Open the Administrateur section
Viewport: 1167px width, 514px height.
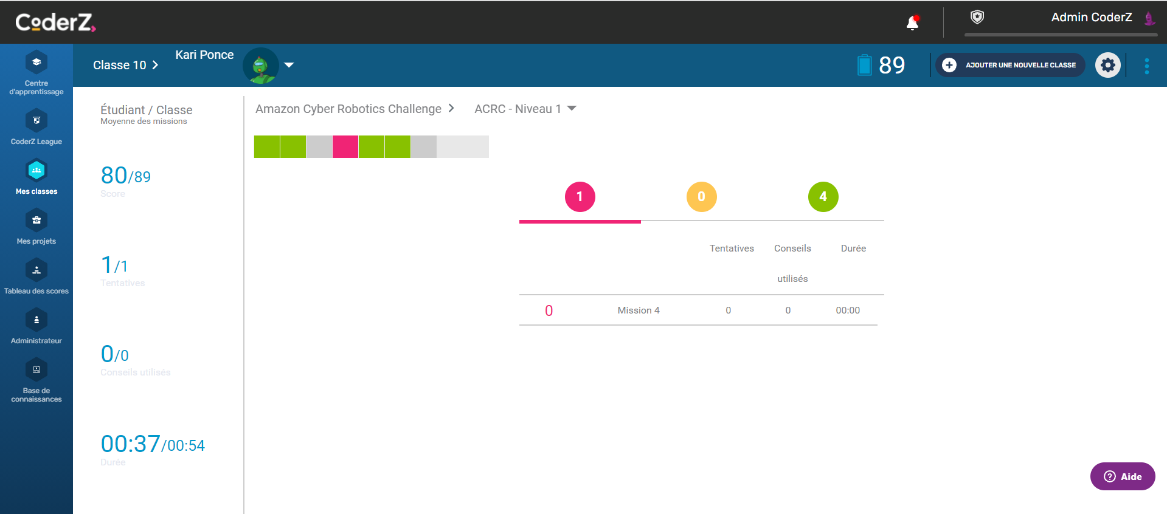coord(36,320)
